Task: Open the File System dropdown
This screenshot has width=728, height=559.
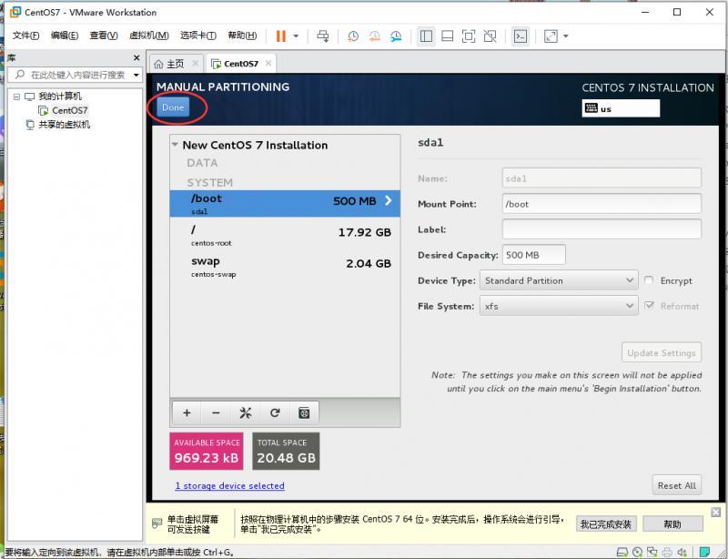Action: tap(559, 306)
